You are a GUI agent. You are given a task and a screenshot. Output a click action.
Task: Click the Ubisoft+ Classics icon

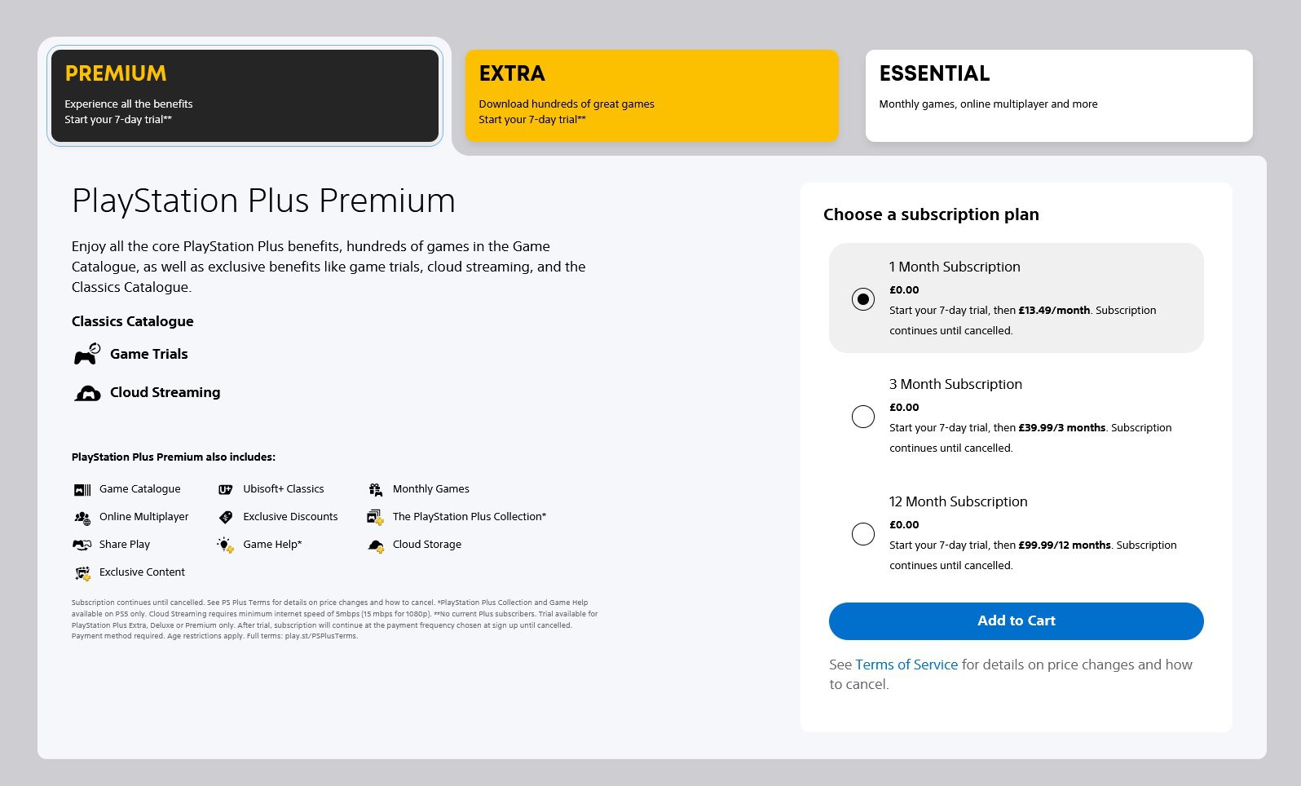pos(226,489)
